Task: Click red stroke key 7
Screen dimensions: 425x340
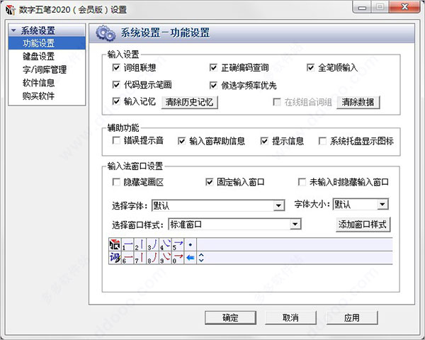Action: click(x=140, y=258)
